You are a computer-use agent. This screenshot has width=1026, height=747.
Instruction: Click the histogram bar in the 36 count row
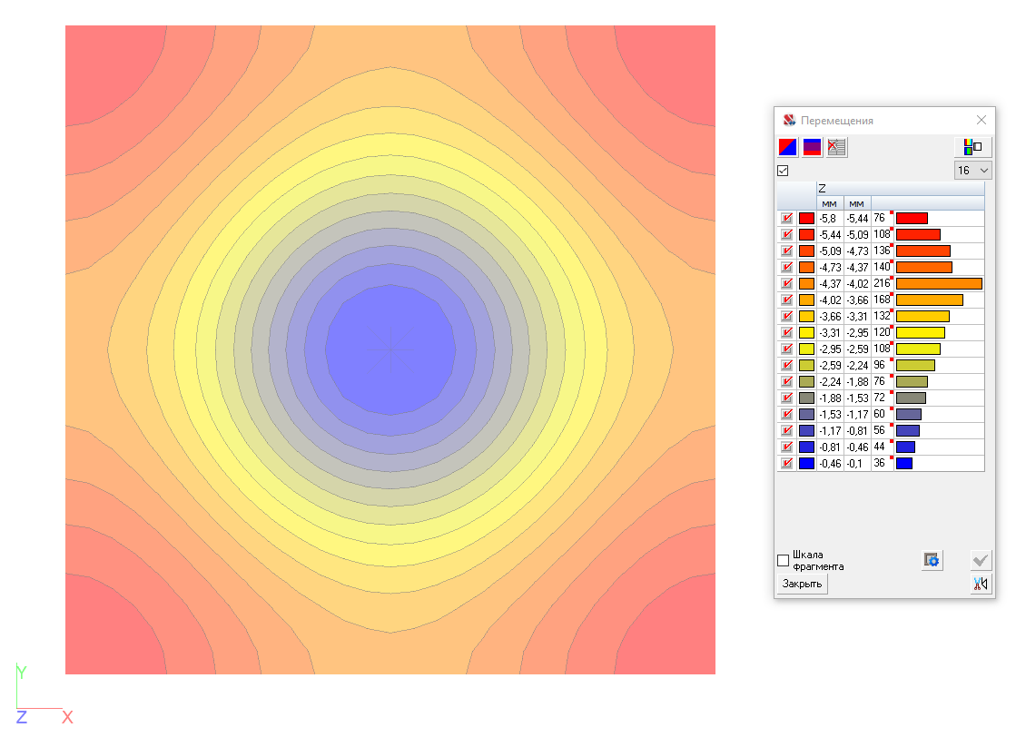pyautogui.click(x=904, y=464)
